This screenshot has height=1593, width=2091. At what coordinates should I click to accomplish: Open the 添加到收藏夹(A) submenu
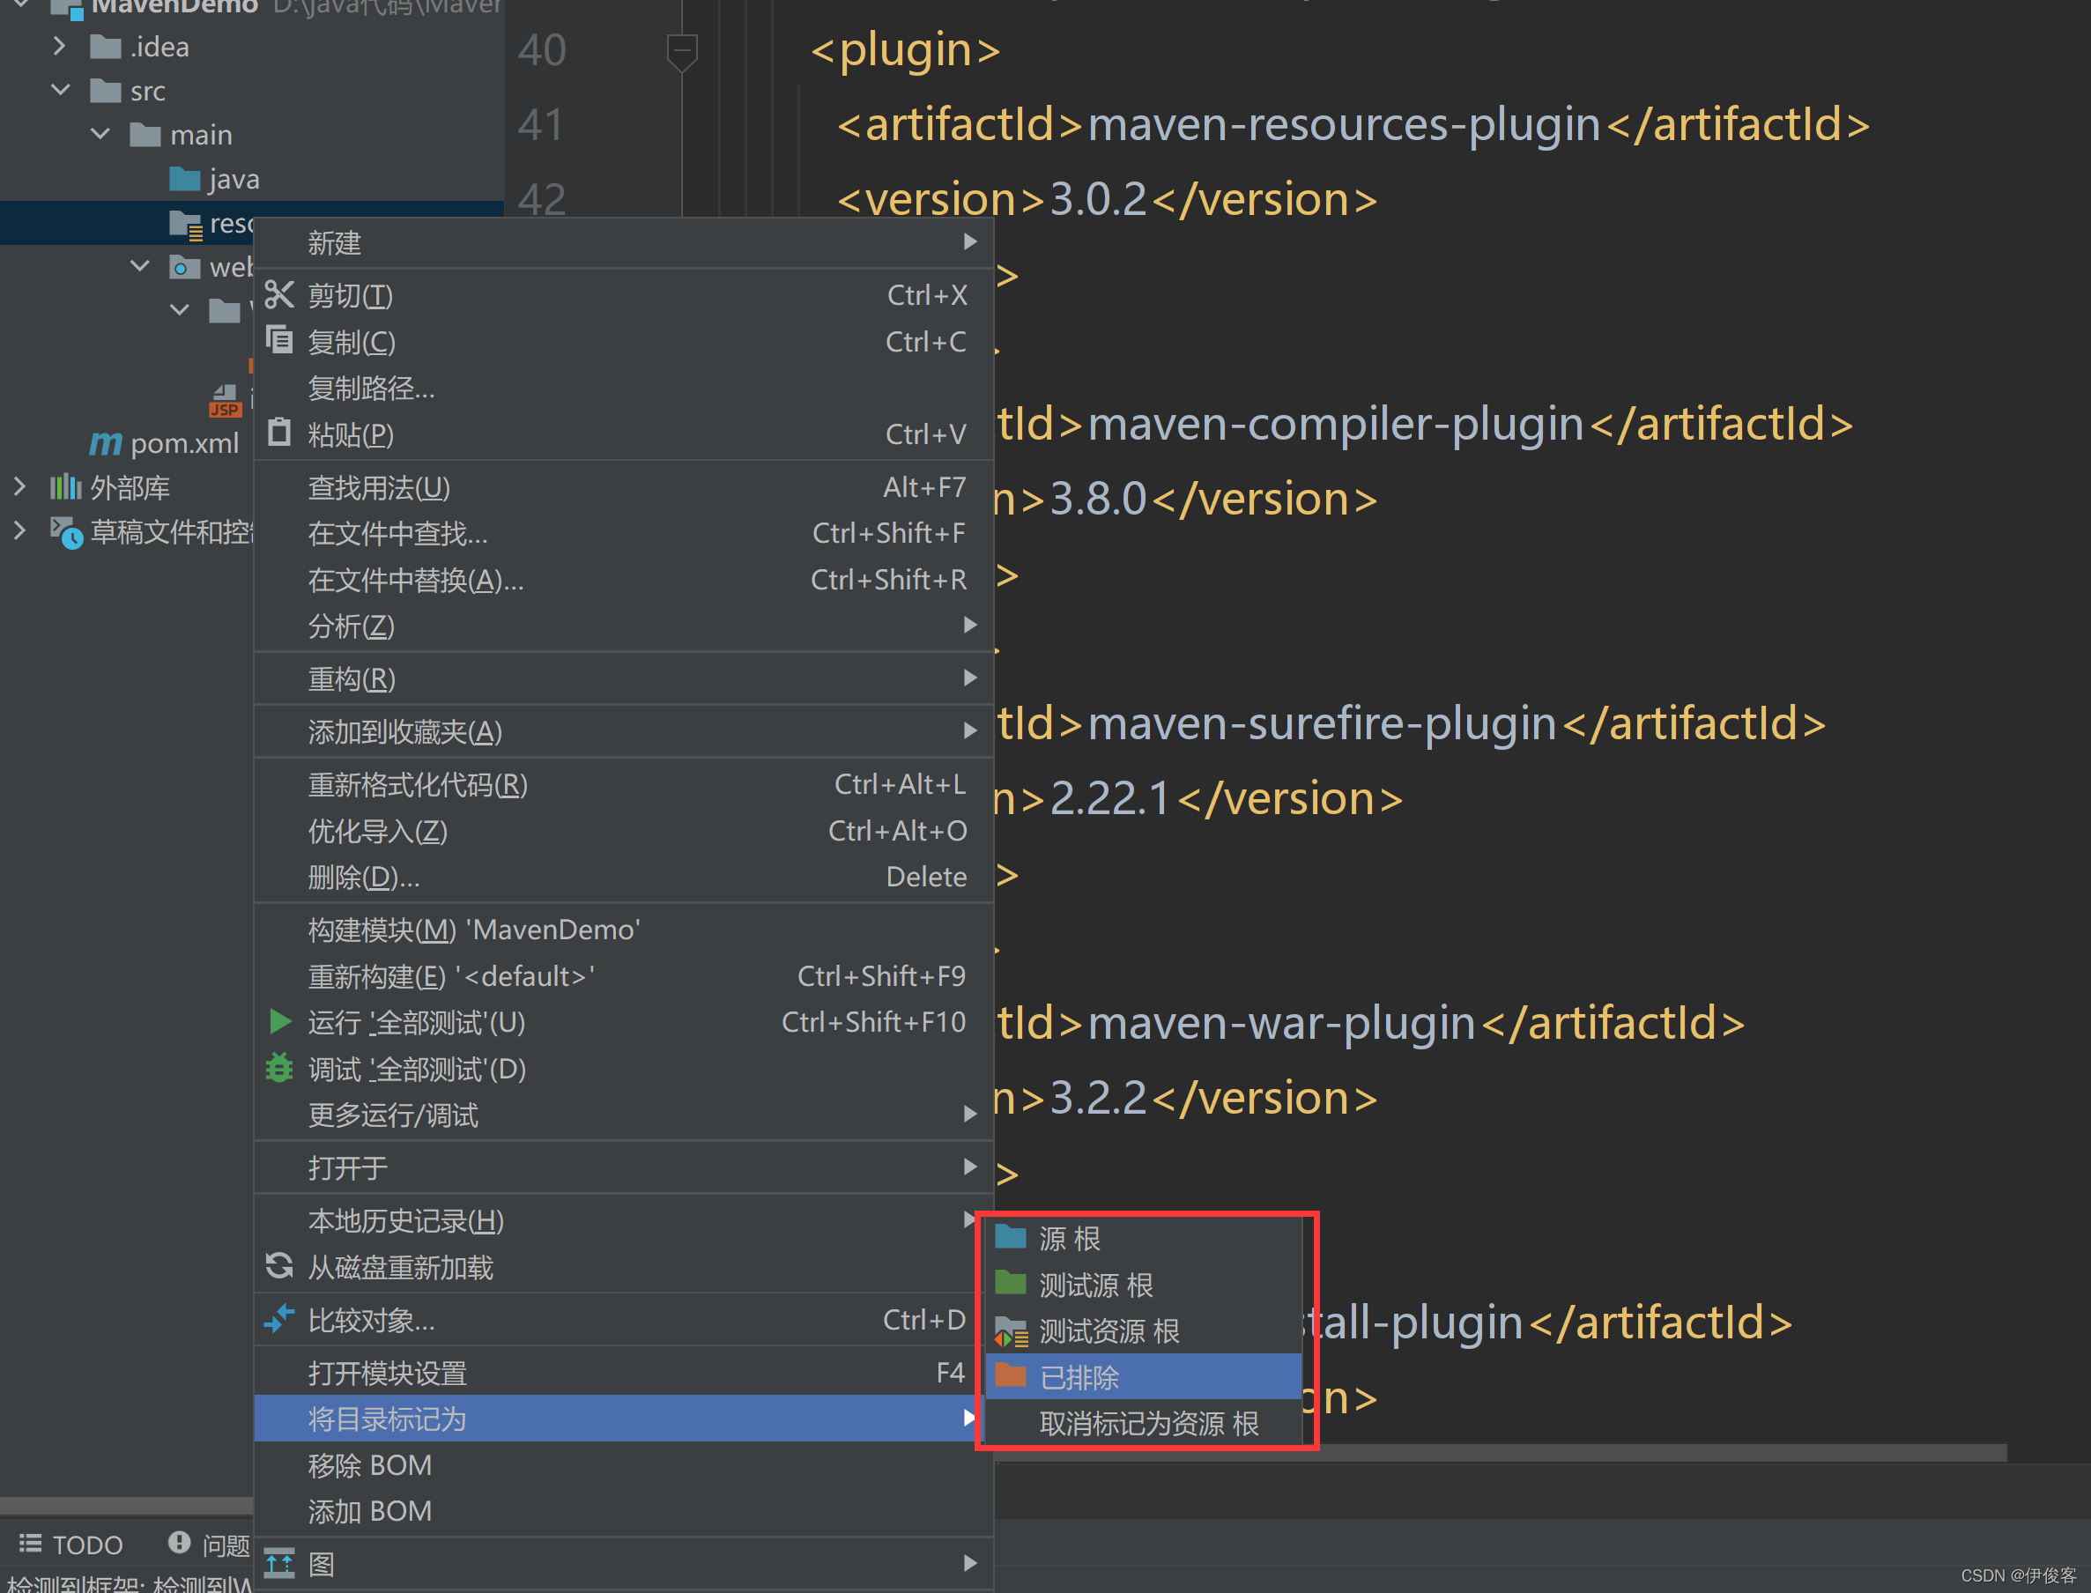tap(624, 731)
